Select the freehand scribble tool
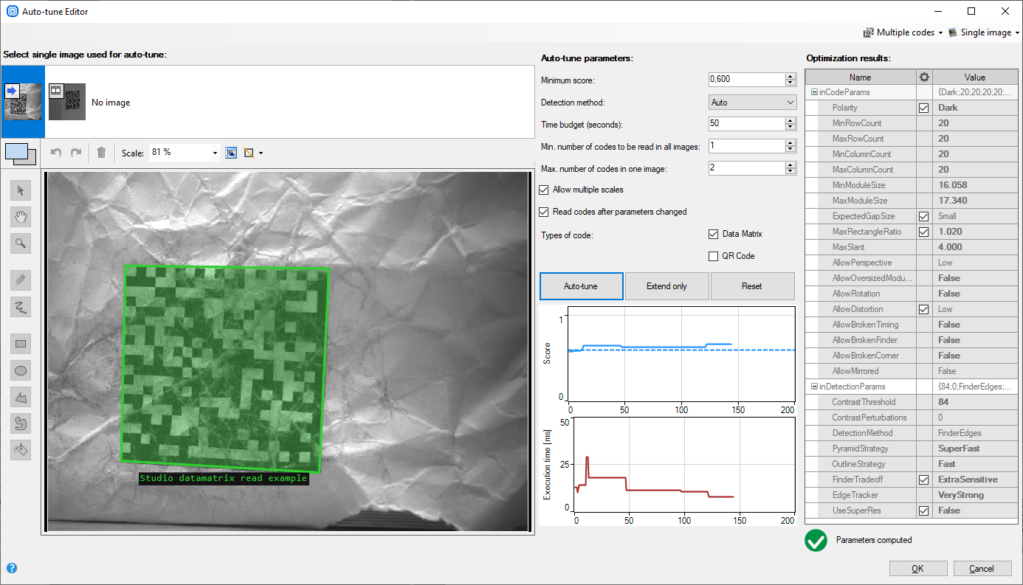 click(21, 307)
